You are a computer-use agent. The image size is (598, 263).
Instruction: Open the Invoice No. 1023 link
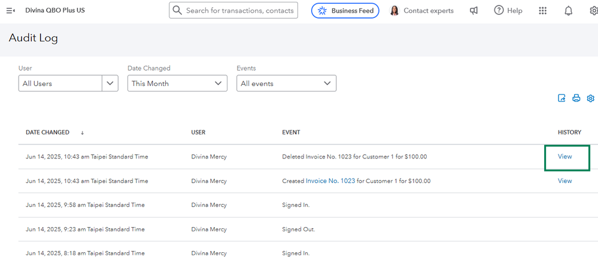click(330, 181)
